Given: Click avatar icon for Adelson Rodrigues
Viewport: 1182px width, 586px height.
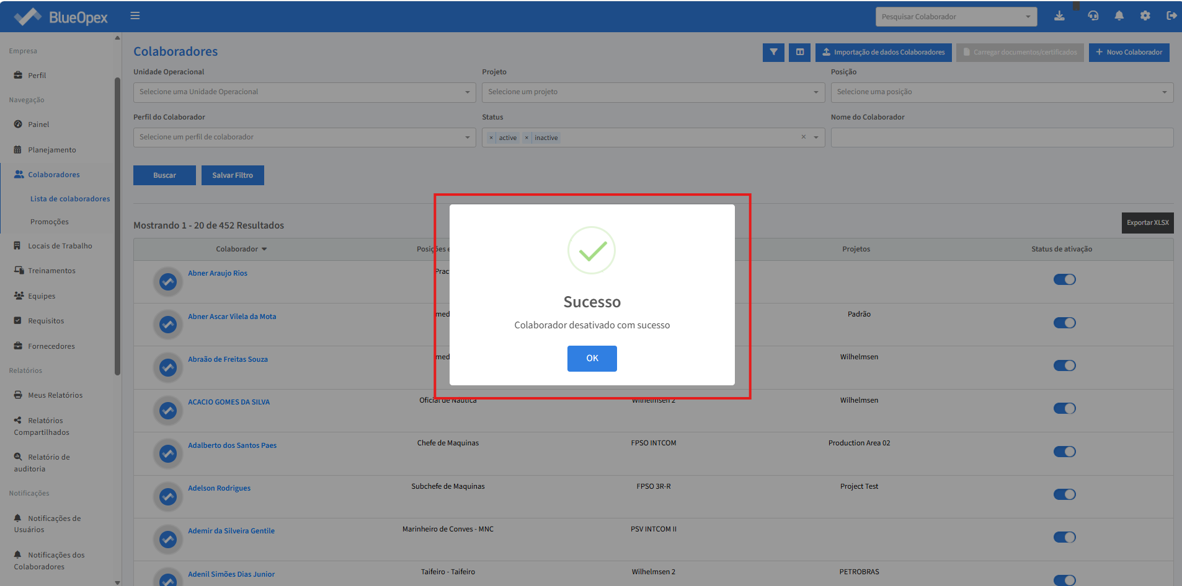Looking at the screenshot, I should point(168,496).
